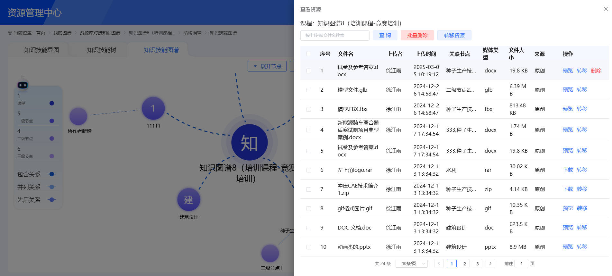
Task: Go to page 2 of results
Action: 464,263
